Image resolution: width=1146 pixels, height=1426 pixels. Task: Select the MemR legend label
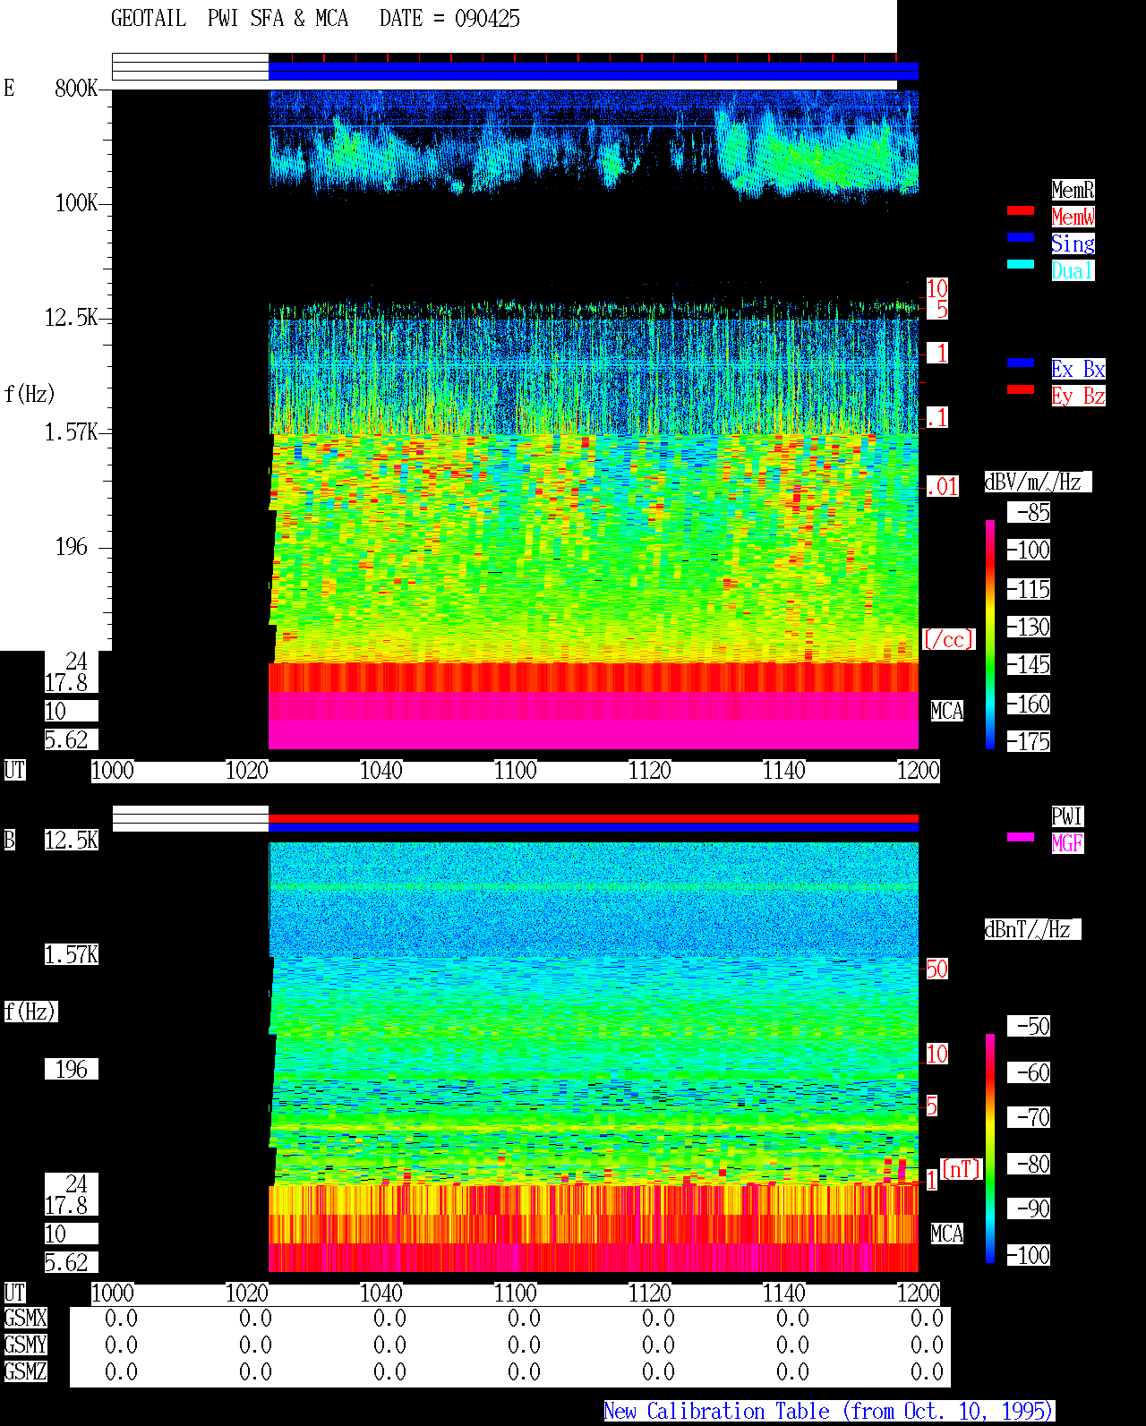pos(1073,190)
